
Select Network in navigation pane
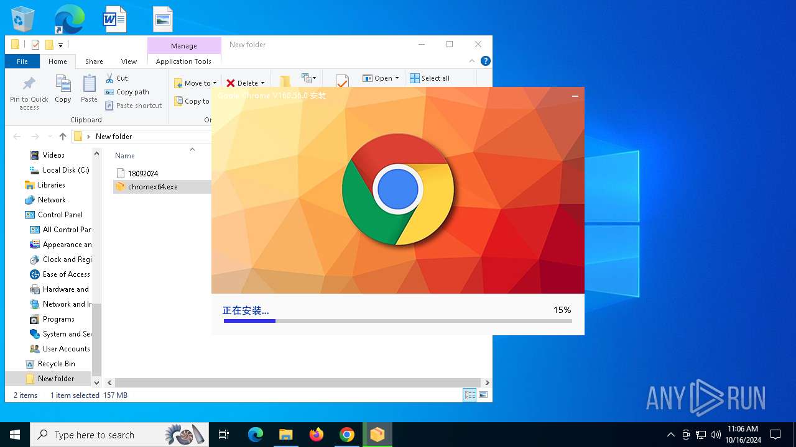52,200
